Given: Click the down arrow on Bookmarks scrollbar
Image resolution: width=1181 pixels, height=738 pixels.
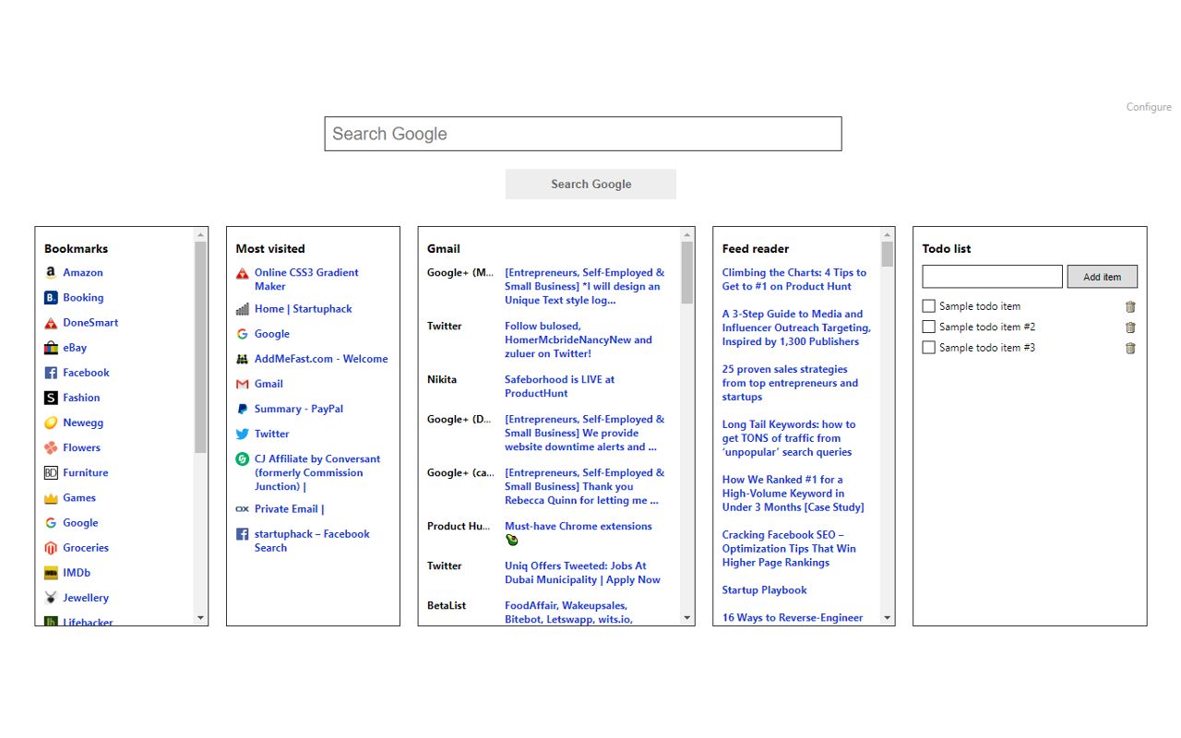Looking at the screenshot, I should point(200,618).
